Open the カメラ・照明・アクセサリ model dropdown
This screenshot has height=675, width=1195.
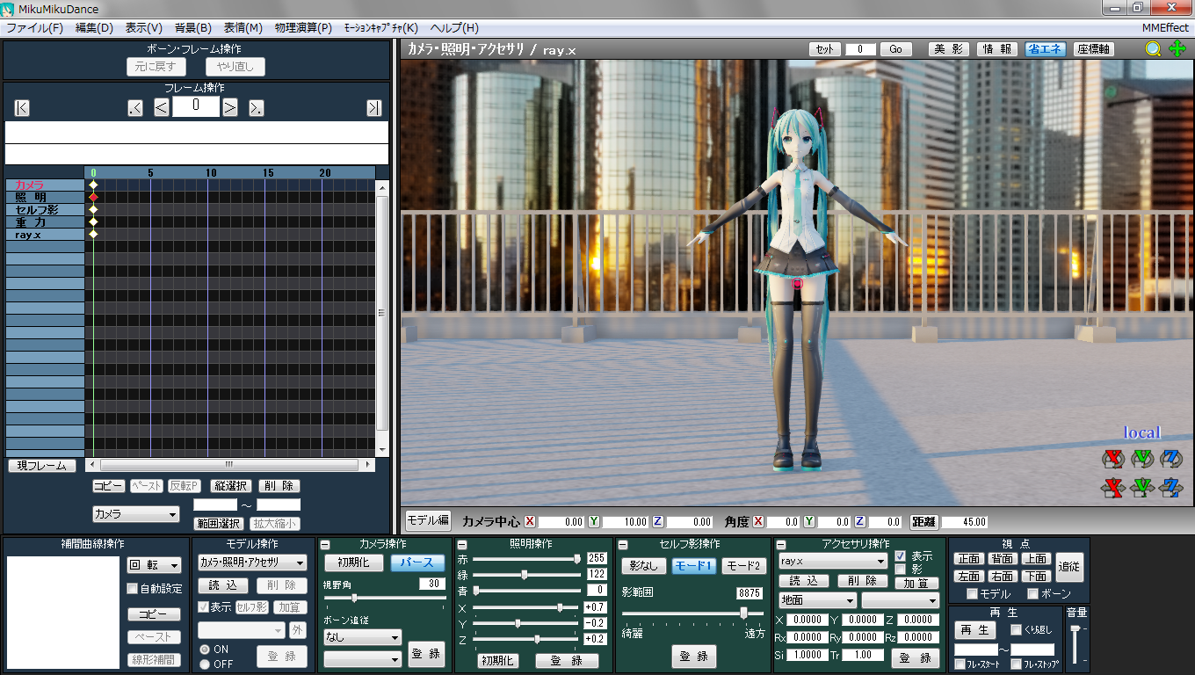coord(252,562)
